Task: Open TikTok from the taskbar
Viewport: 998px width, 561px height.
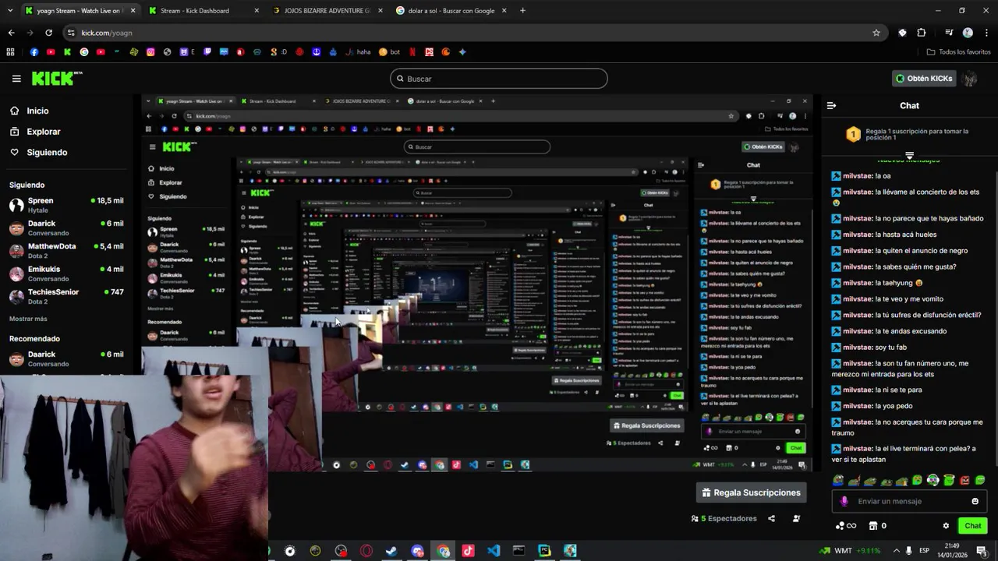Action: pos(468,551)
